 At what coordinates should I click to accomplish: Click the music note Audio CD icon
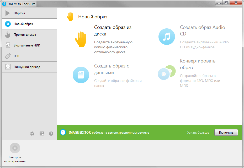coord(167,36)
